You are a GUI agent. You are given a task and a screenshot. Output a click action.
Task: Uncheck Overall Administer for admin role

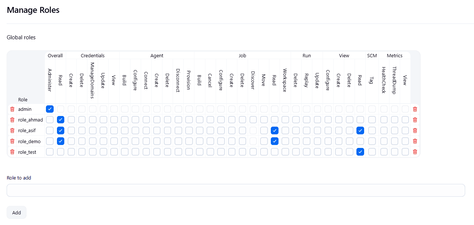point(50,109)
